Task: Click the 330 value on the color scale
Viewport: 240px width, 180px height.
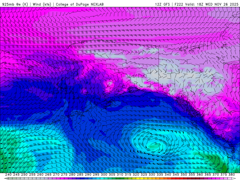Action: pos(152,175)
